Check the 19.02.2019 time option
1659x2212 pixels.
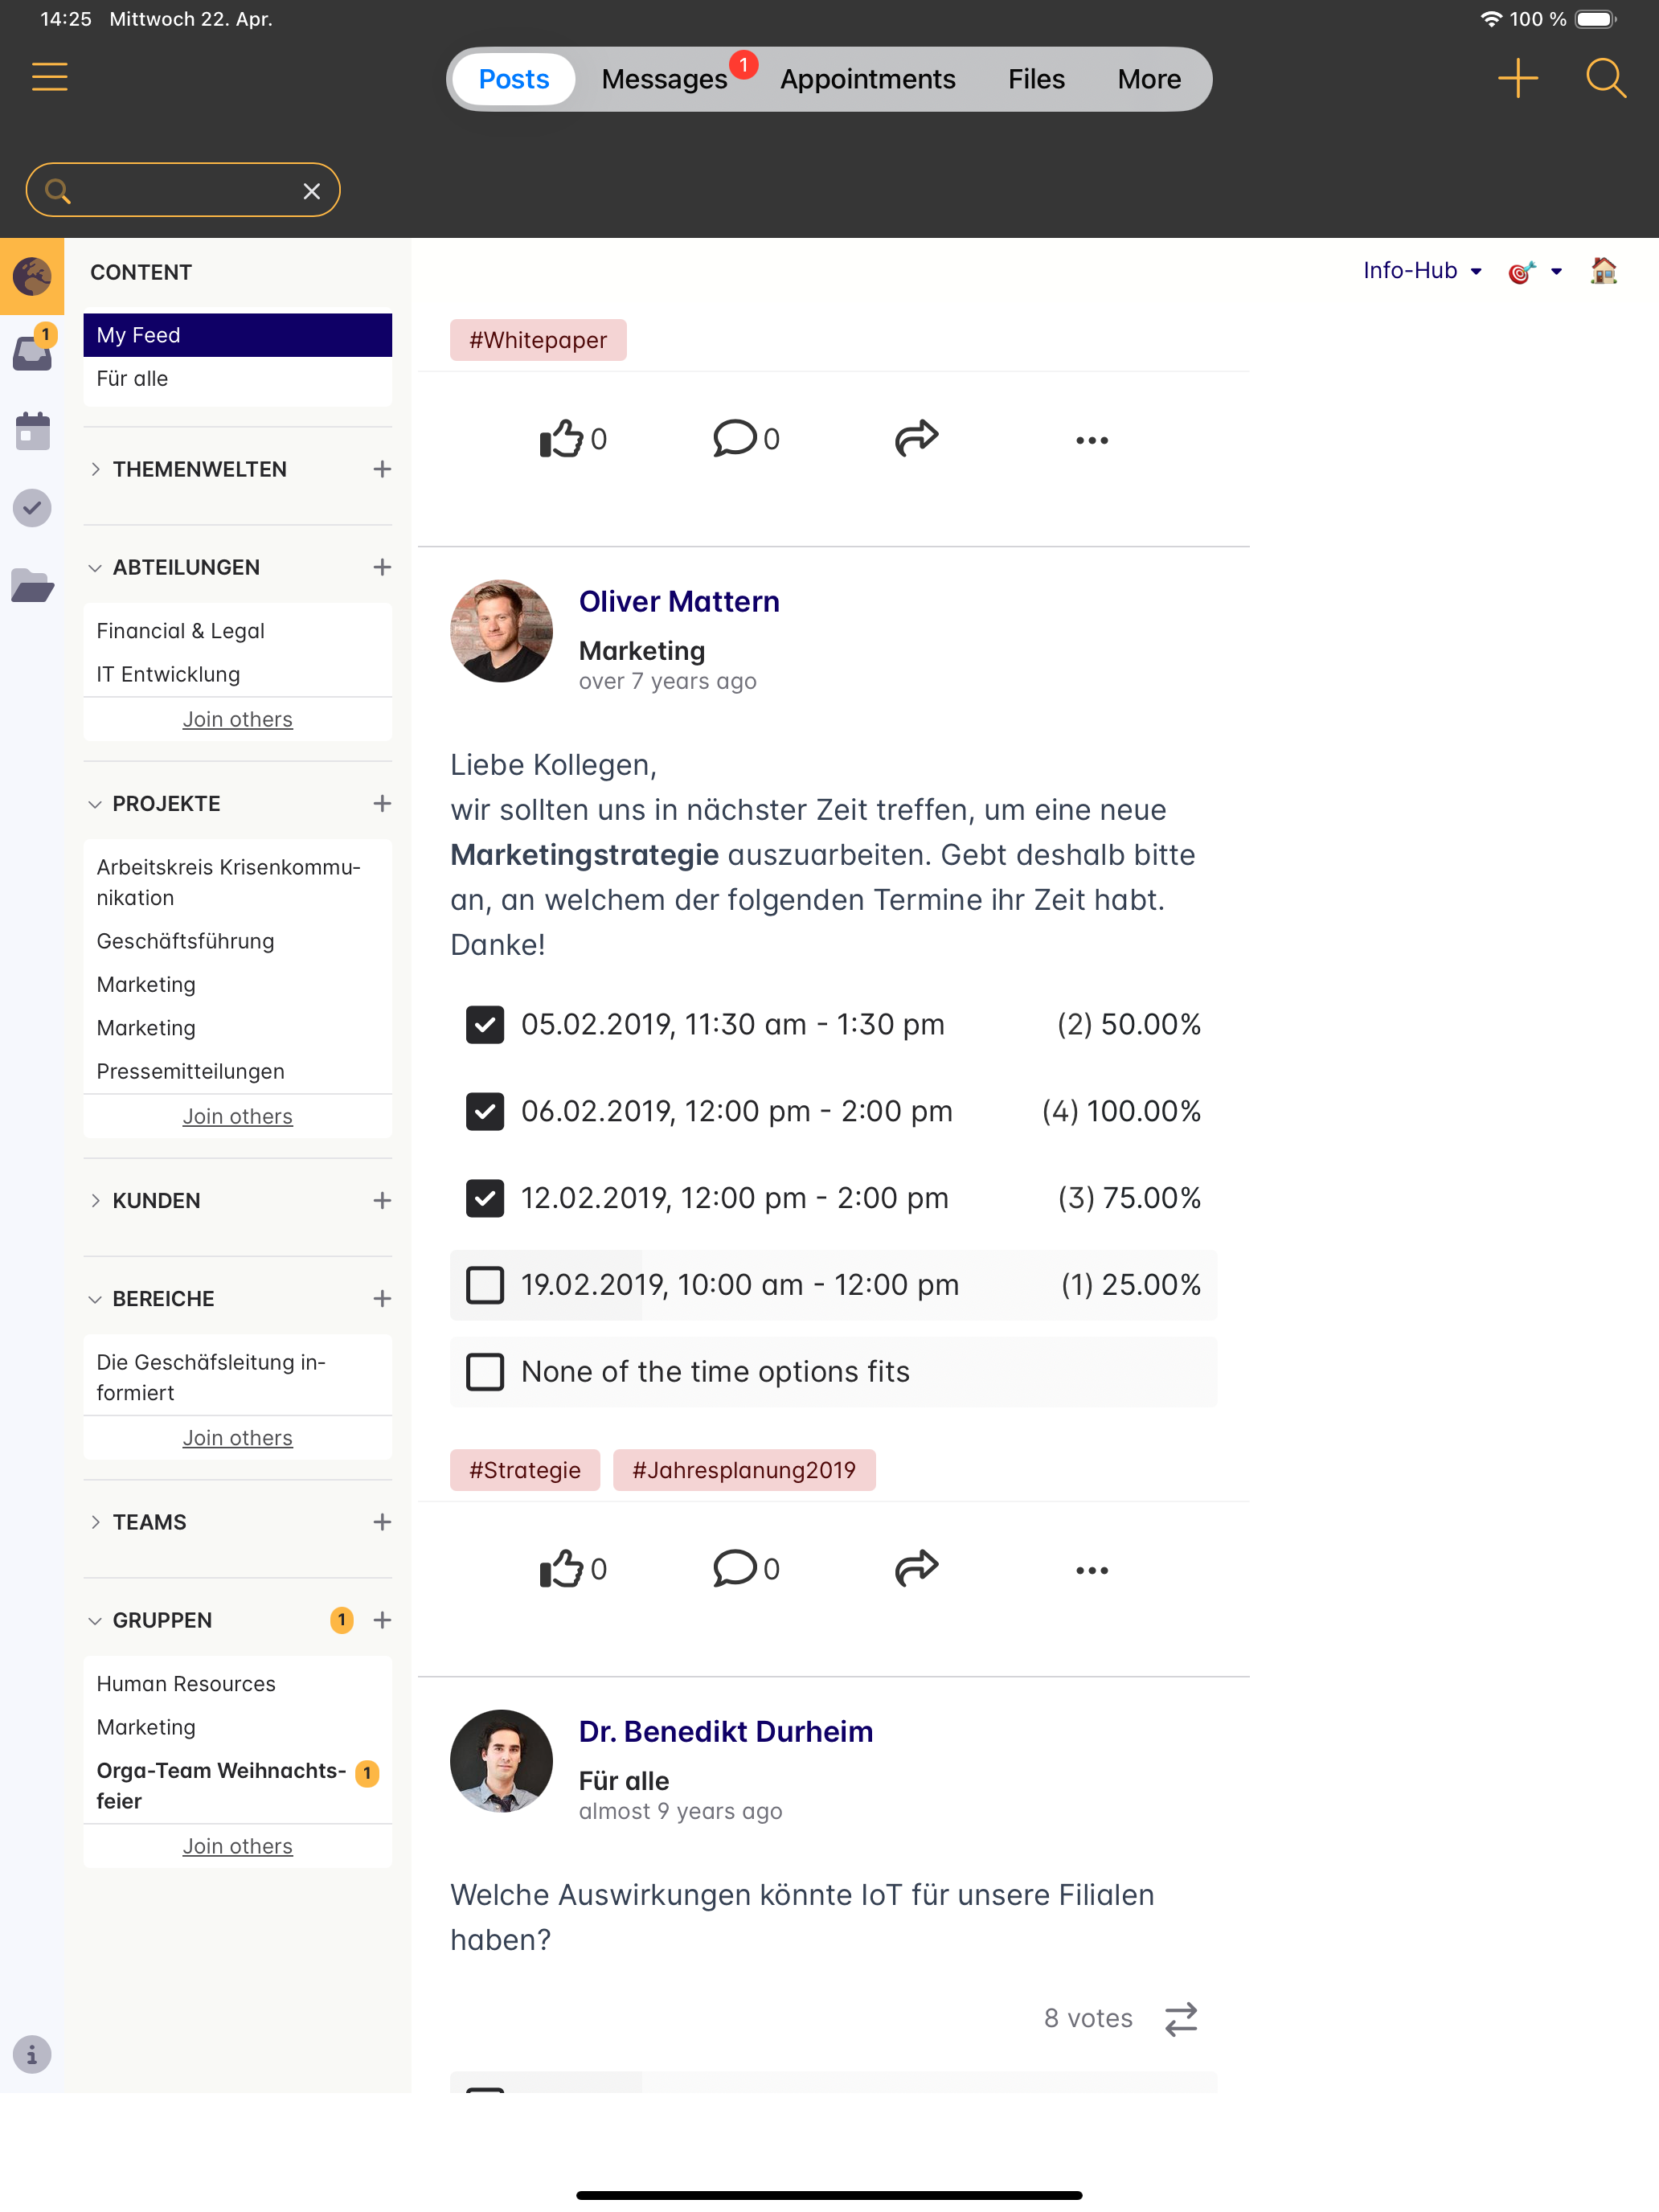pyautogui.click(x=485, y=1285)
